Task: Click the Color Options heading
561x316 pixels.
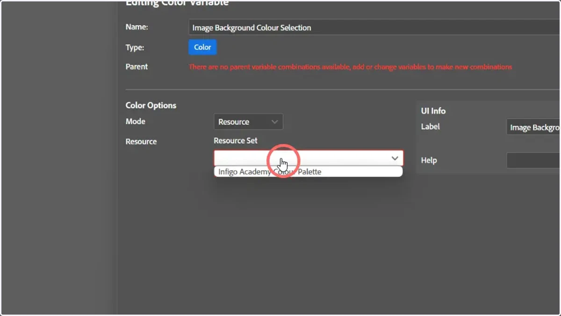Action: tap(151, 105)
